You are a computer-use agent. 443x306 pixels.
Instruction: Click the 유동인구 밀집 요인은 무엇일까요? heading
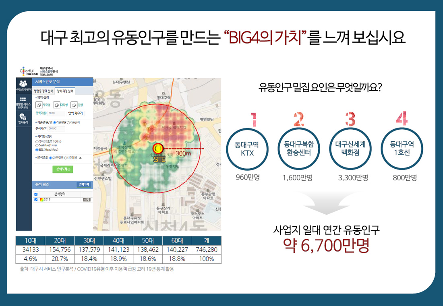pyautogui.click(x=320, y=87)
